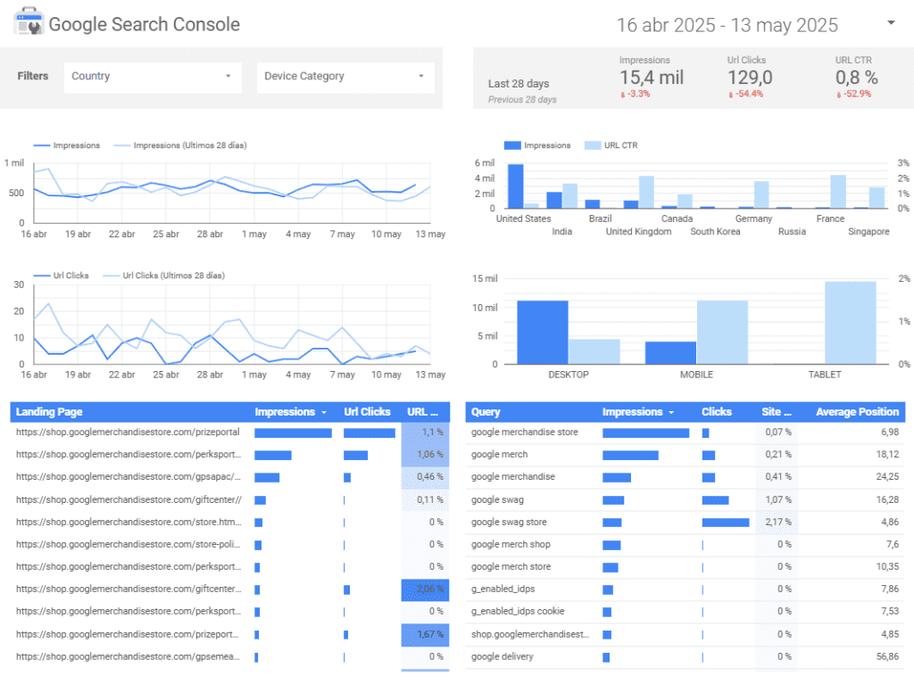The height and width of the screenshot is (676, 914).
Task: Open the Country filter dropdown
Action: click(153, 77)
